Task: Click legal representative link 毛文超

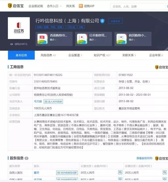Action: point(38,101)
